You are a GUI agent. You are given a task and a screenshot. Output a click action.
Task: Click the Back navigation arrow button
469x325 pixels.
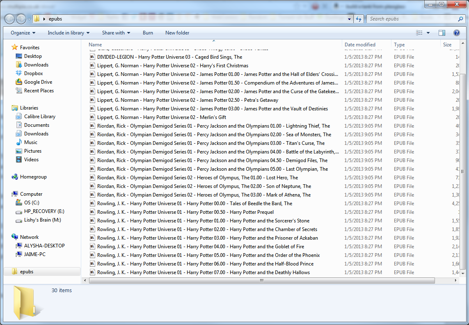9,19
